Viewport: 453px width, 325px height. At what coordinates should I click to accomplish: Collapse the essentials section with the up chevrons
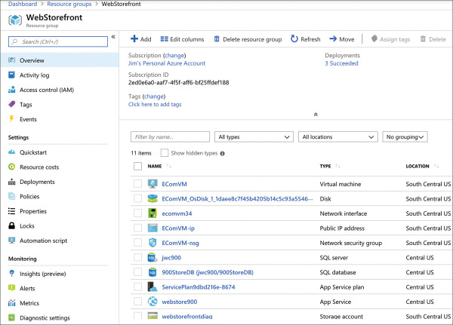click(x=316, y=115)
